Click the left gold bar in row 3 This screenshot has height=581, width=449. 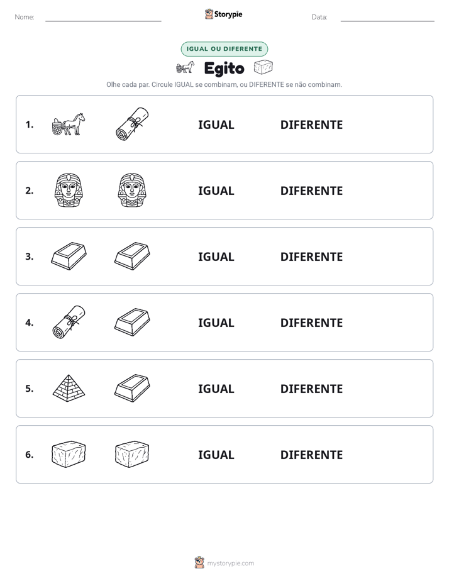coord(69,256)
